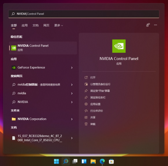This screenshot has width=168, height=166.
Task: Open the NVIDIA Control Panel best match result
Action: [x=43, y=48]
